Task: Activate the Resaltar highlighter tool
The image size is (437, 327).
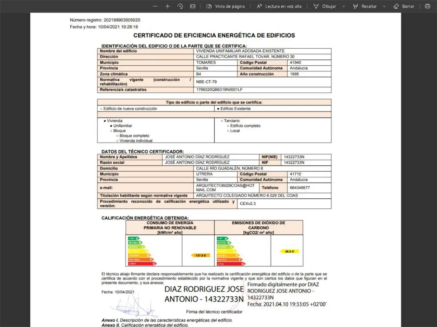Action: coord(365,6)
